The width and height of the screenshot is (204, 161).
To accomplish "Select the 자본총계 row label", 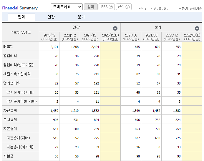I will coord(10,129).
